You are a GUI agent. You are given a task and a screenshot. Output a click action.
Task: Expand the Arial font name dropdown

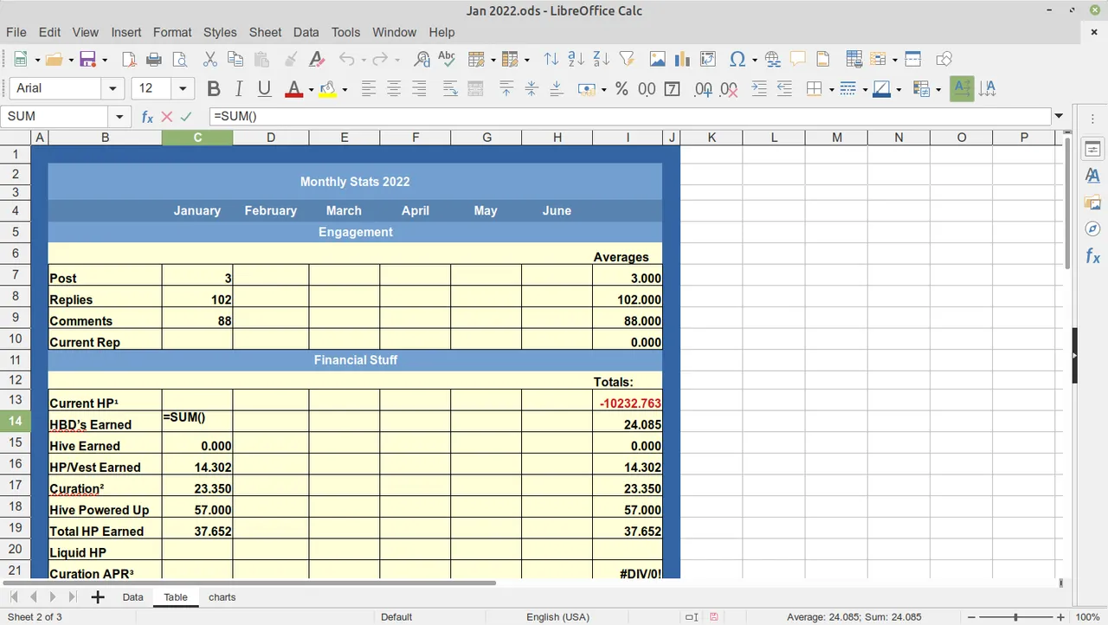112,88
